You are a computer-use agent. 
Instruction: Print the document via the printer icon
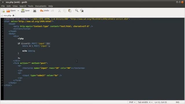point(35,11)
